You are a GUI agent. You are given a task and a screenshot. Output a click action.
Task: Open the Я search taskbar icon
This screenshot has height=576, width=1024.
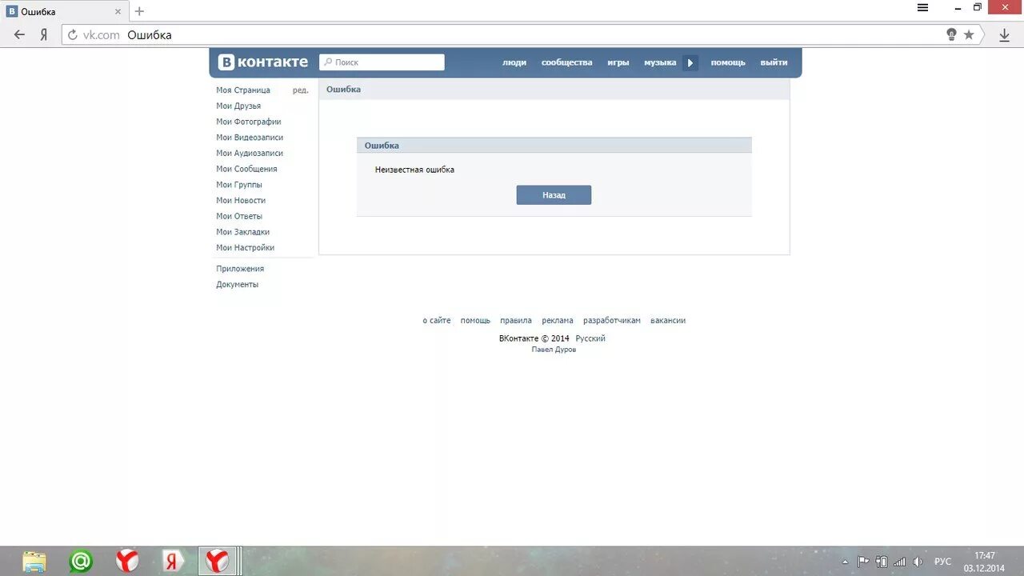coord(173,561)
